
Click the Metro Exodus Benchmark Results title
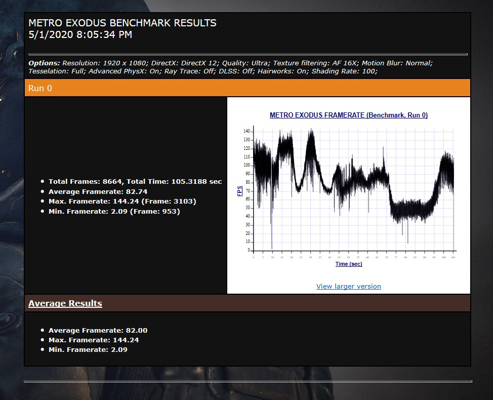pos(122,23)
